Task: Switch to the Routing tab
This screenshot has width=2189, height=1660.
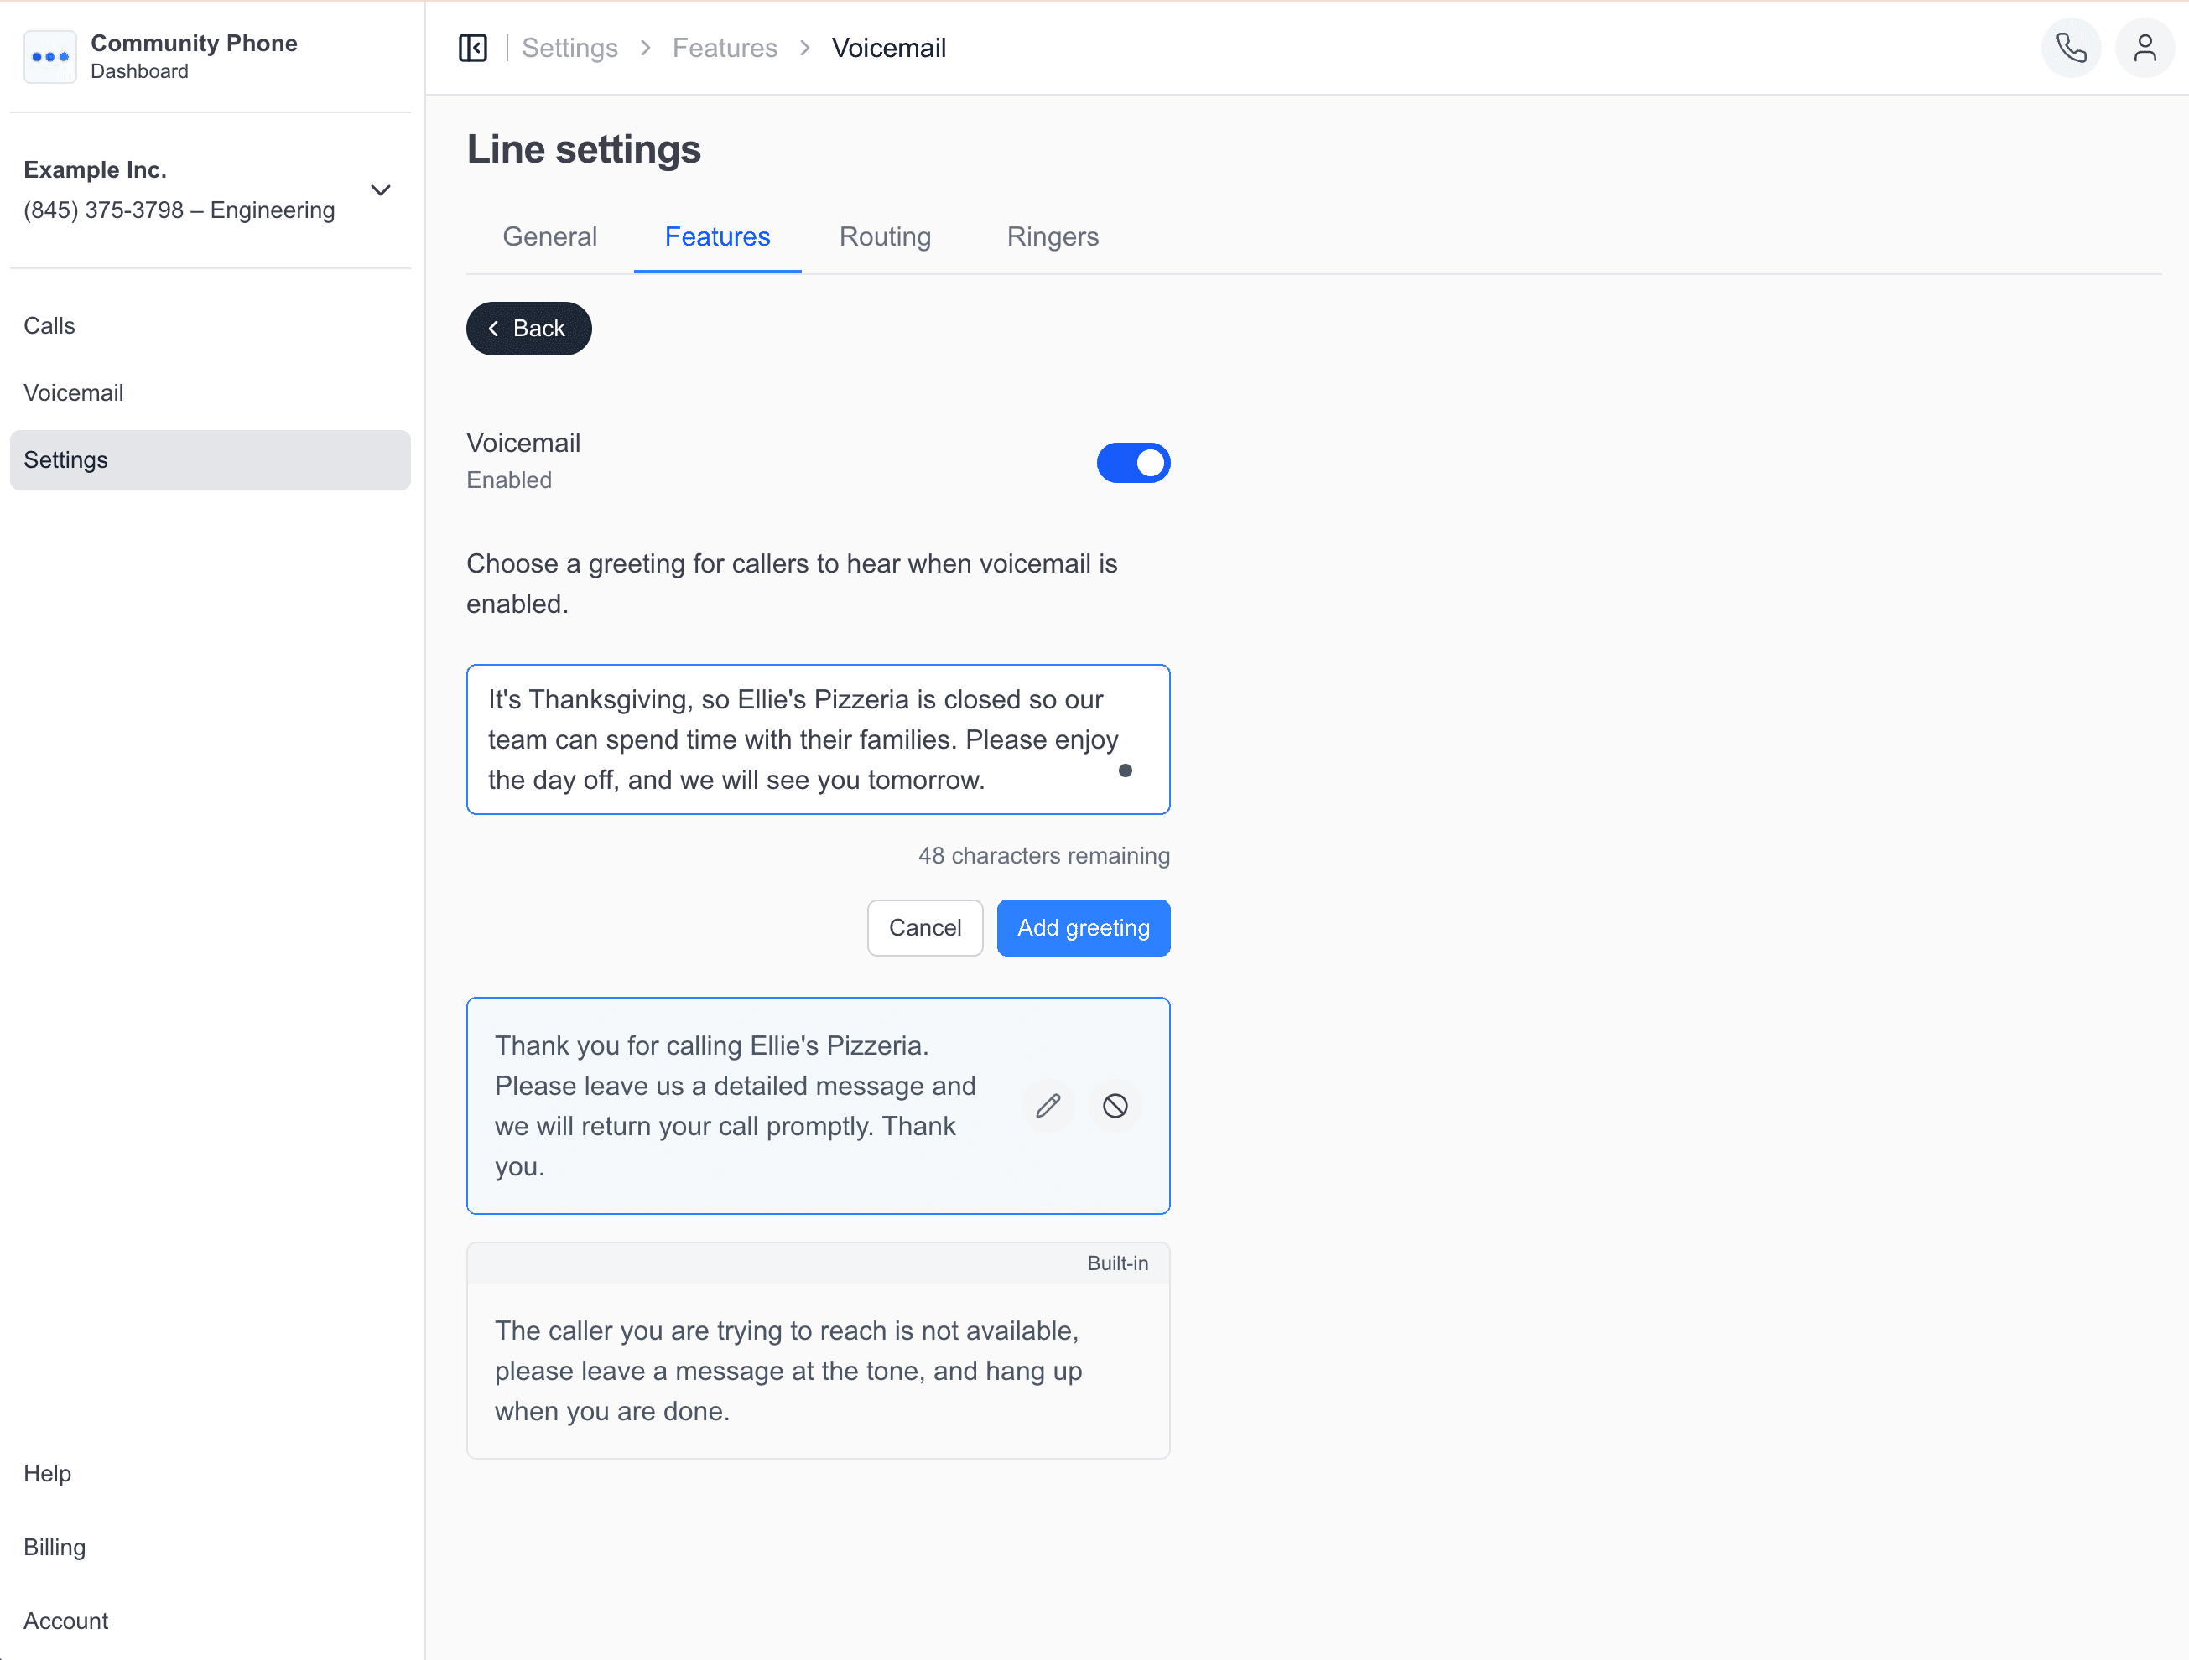Action: tap(885, 236)
